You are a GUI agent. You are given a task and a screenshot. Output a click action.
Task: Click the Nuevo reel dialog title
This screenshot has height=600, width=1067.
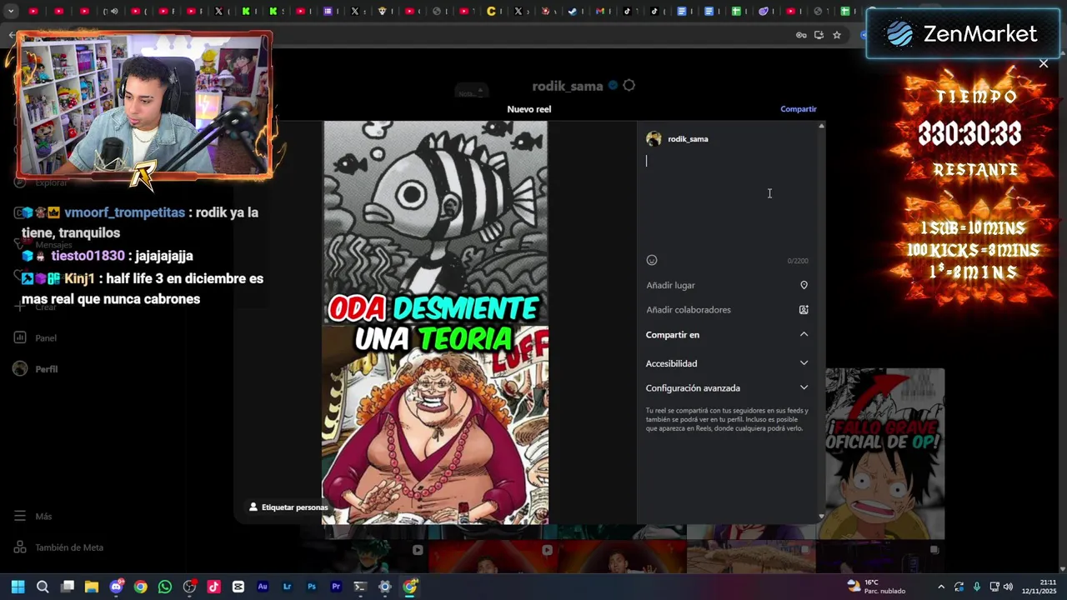[528, 109]
